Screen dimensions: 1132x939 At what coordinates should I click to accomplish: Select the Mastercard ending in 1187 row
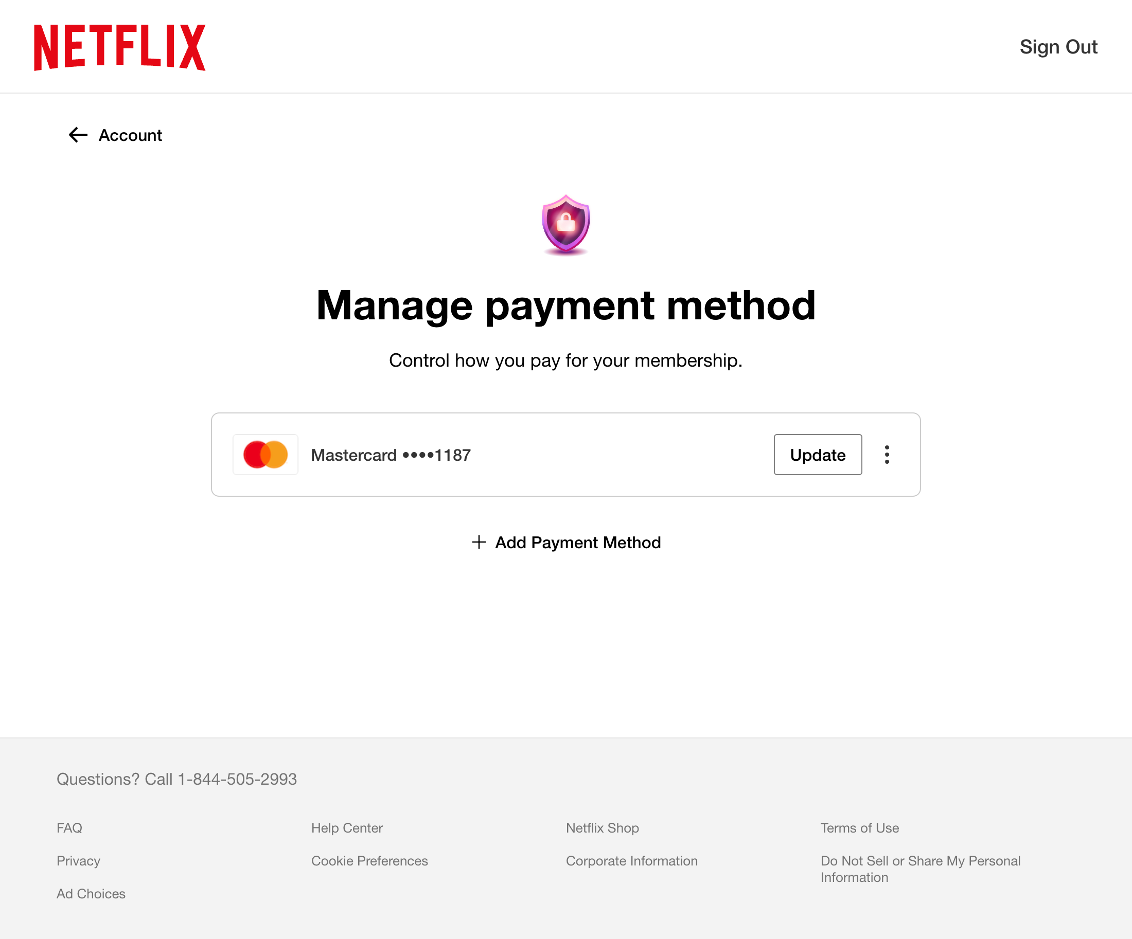tap(391, 454)
